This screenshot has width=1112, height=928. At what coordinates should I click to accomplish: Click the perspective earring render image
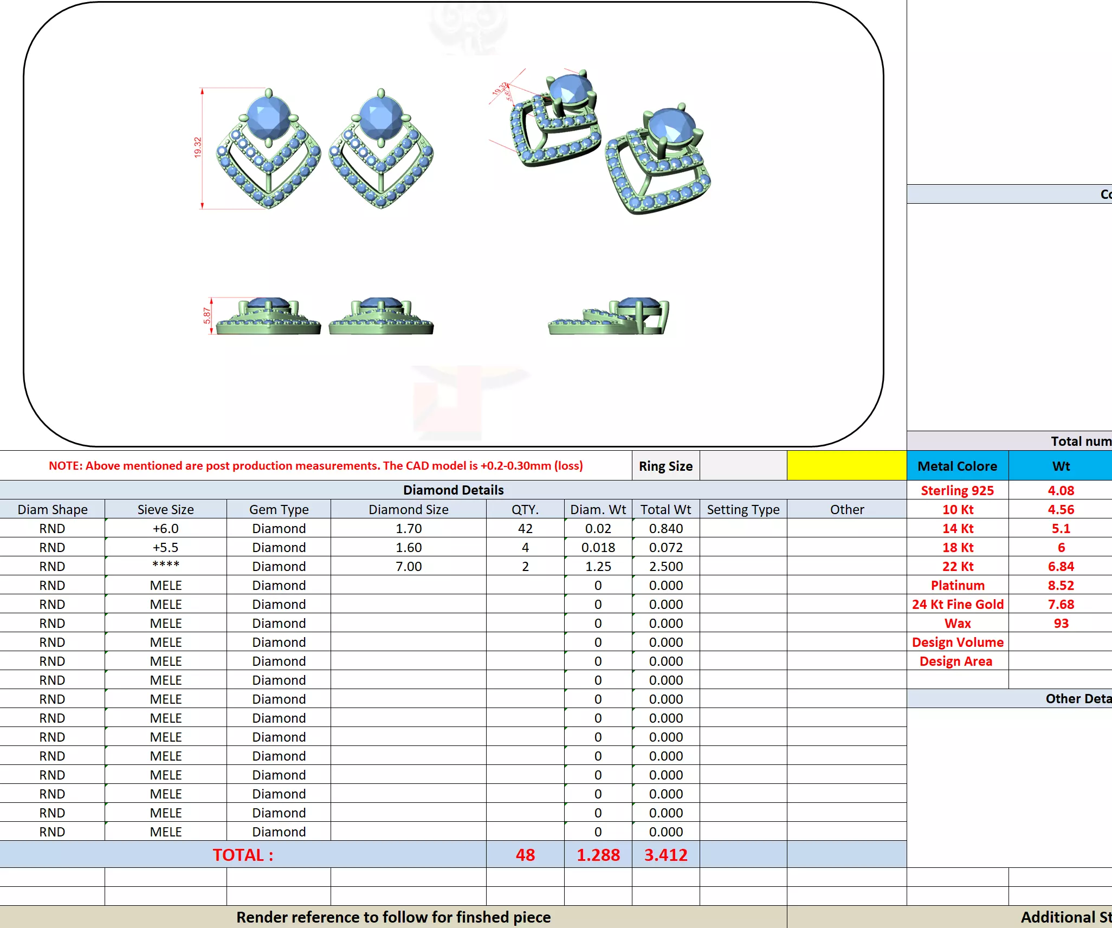tap(602, 141)
